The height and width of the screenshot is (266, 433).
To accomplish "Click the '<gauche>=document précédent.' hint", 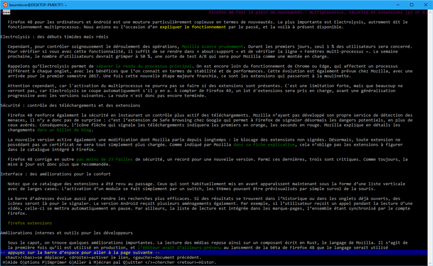I will click(167, 257).
